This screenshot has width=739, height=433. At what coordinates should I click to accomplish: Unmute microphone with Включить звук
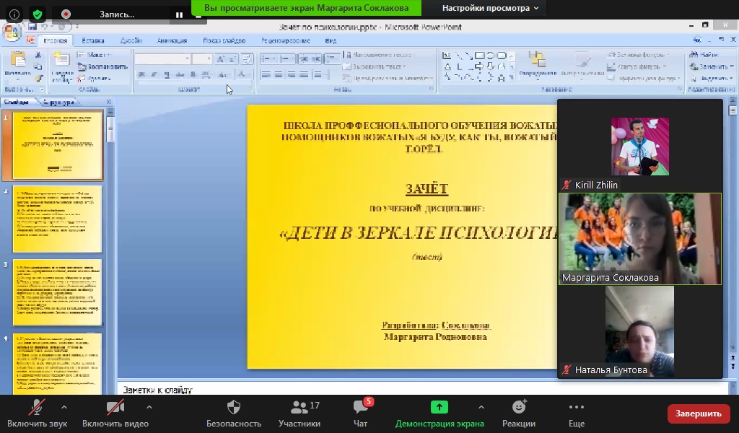click(x=36, y=414)
